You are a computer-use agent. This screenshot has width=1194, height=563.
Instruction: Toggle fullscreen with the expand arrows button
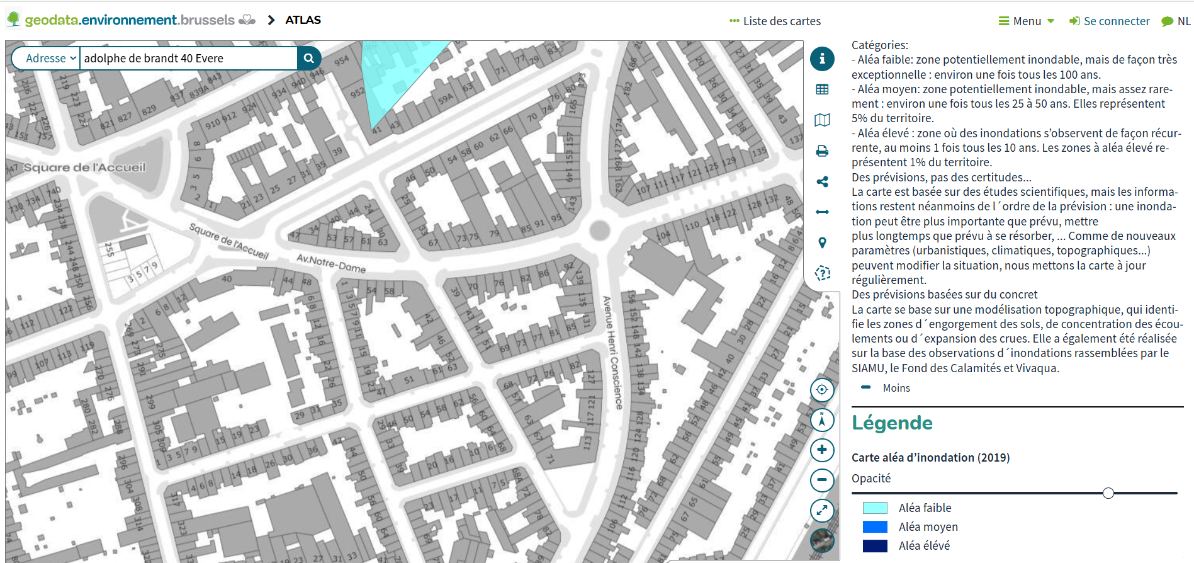[x=822, y=510]
